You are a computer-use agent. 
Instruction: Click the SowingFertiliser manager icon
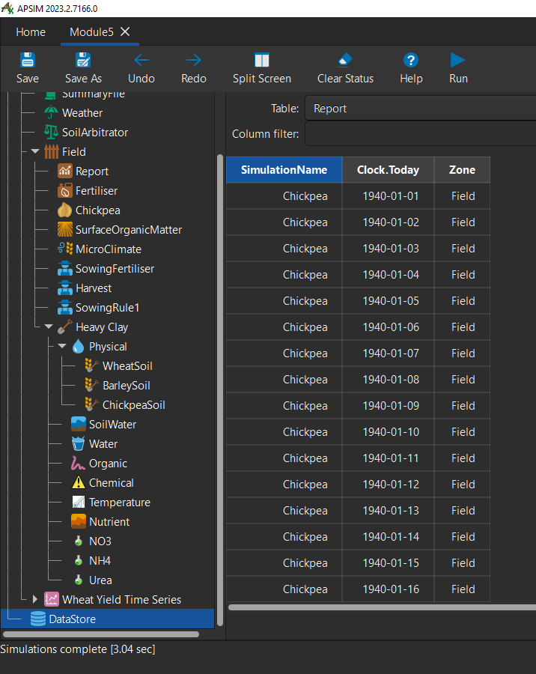pyautogui.click(x=65, y=269)
